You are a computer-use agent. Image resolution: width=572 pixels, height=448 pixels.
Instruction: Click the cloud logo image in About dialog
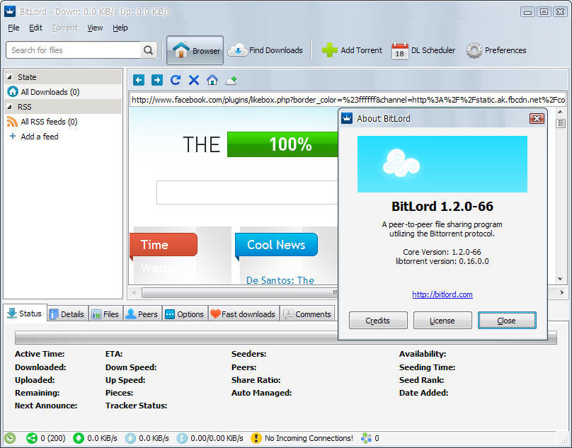(x=442, y=164)
